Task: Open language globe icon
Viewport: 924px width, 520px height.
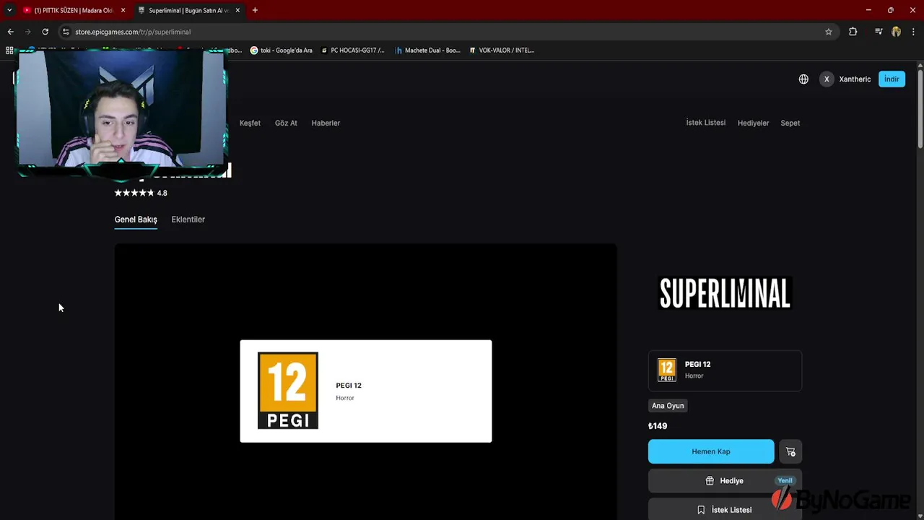Action: point(803,79)
